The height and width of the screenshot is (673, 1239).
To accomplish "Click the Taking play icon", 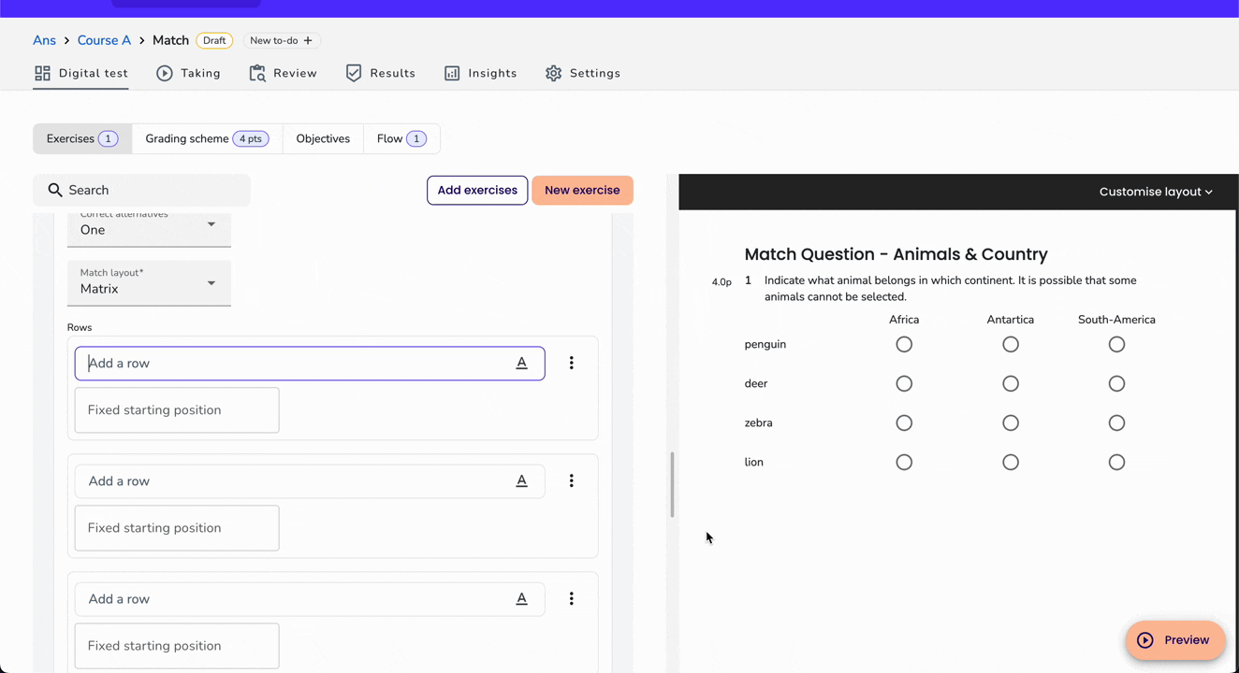I will pos(165,73).
